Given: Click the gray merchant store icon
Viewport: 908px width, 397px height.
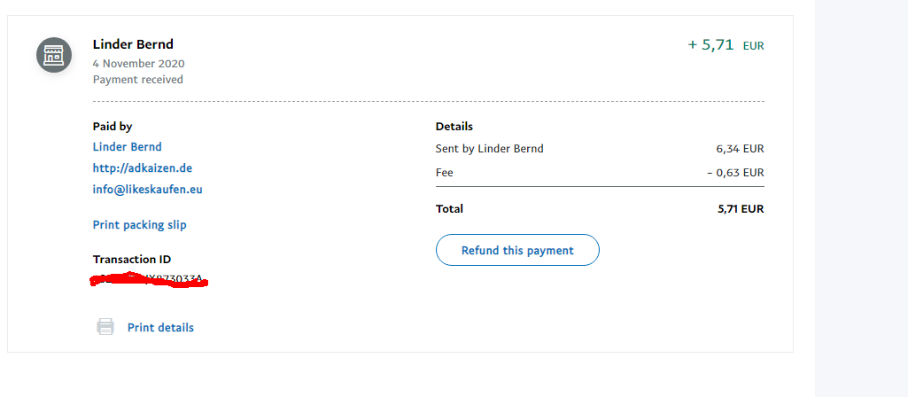Looking at the screenshot, I should 53,55.
